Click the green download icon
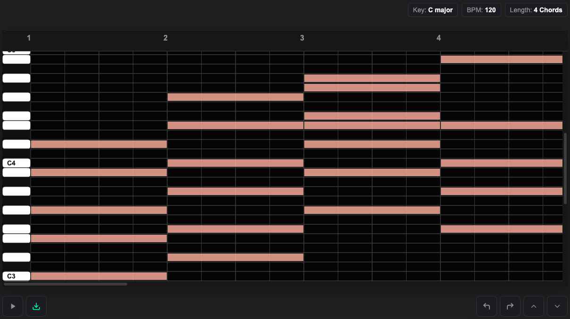 coord(36,306)
